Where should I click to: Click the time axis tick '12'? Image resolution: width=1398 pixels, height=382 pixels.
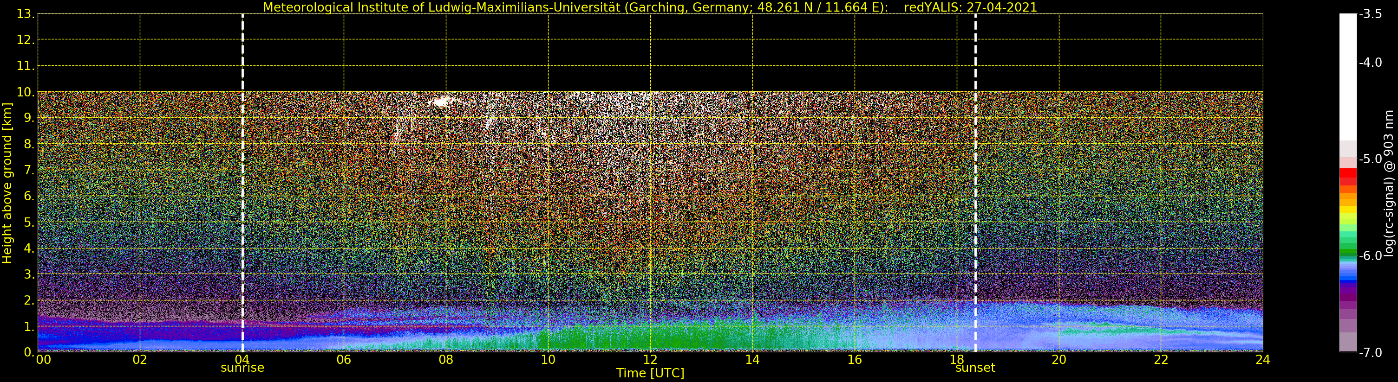pos(650,360)
